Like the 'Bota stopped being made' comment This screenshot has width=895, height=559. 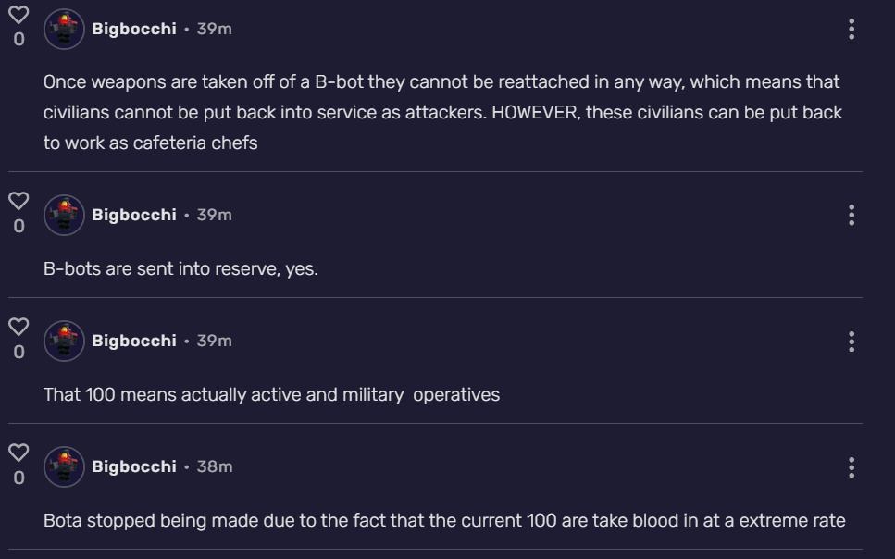pos(19,453)
